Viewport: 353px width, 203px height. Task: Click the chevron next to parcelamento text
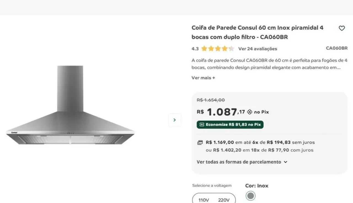tap(285, 162)
